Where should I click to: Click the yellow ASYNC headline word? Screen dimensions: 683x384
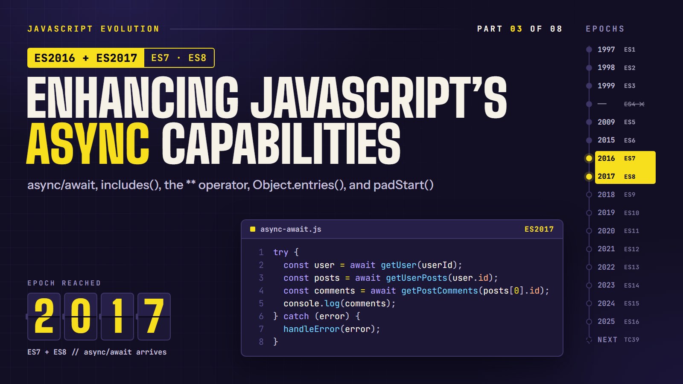tap(88, 144)
